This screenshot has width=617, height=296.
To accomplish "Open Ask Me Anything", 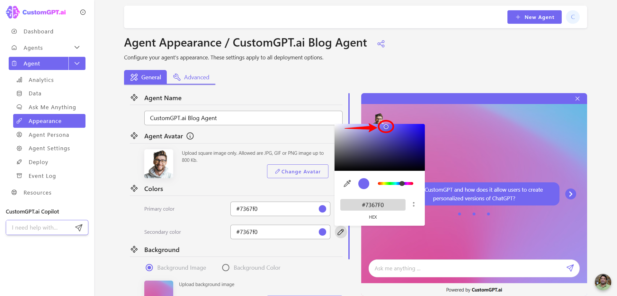I will tap(52, 107).
